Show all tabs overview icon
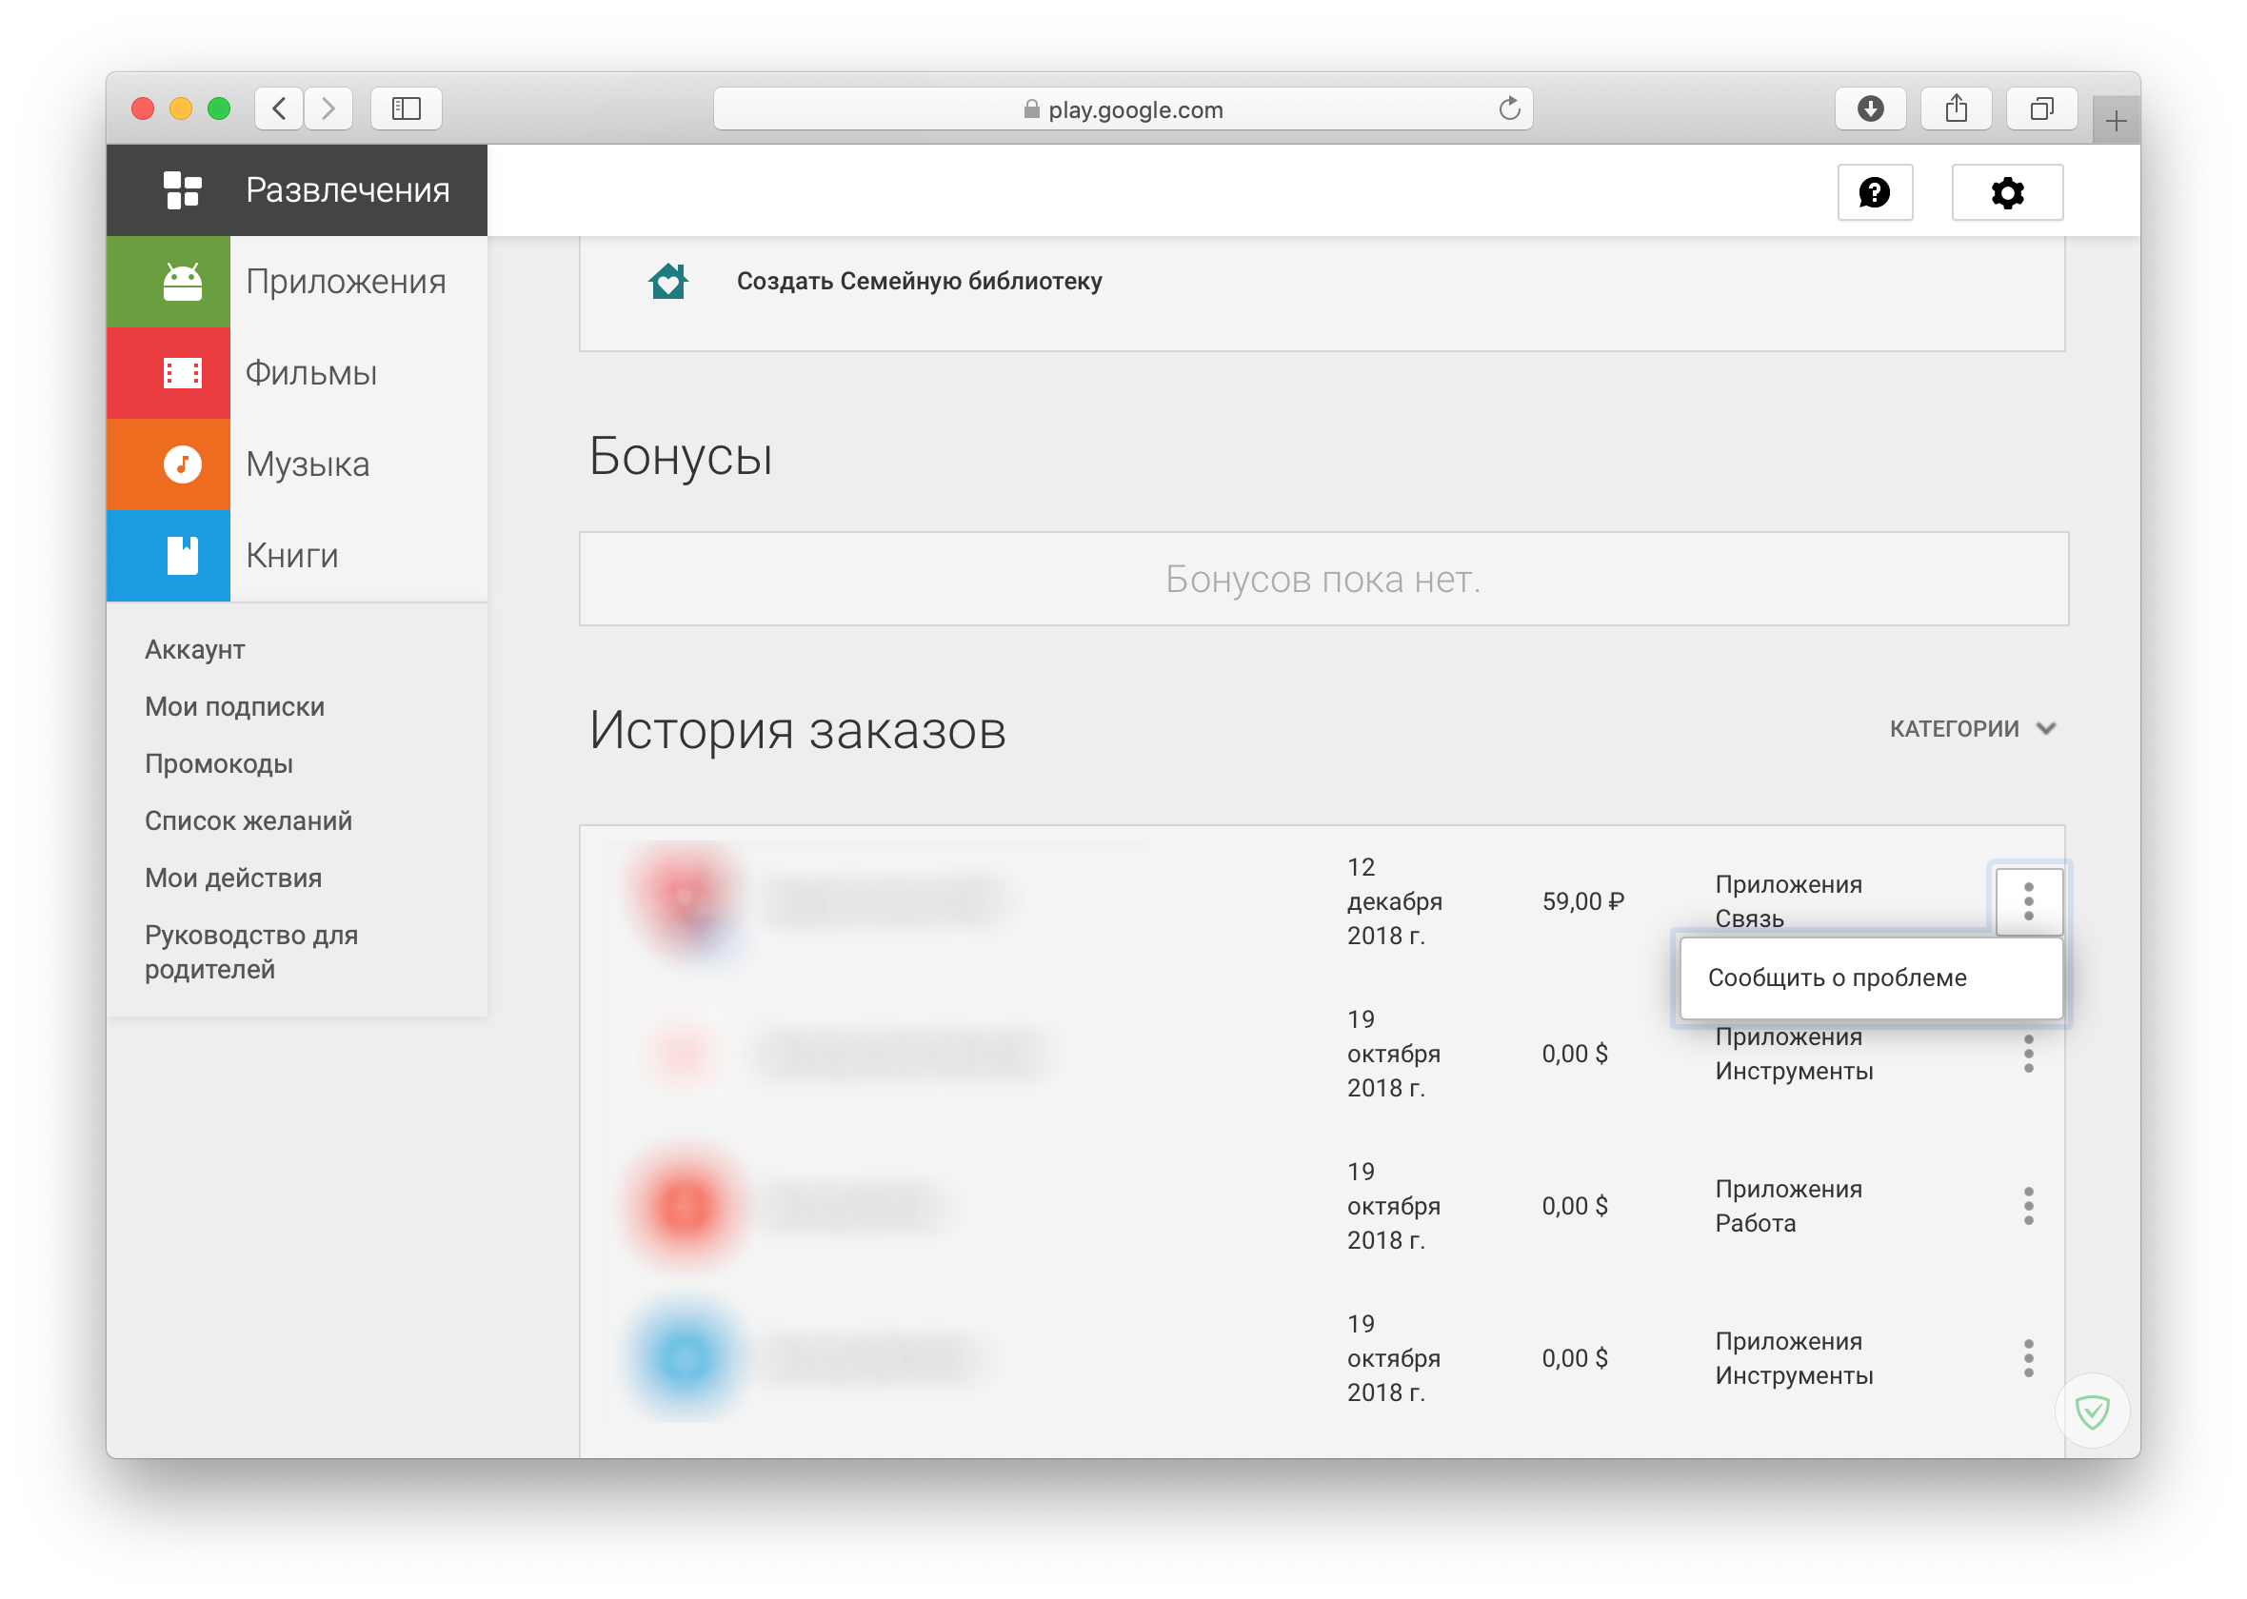Image resolution: width=2247 pixels, height=1599 pixels. (2043, 109)
